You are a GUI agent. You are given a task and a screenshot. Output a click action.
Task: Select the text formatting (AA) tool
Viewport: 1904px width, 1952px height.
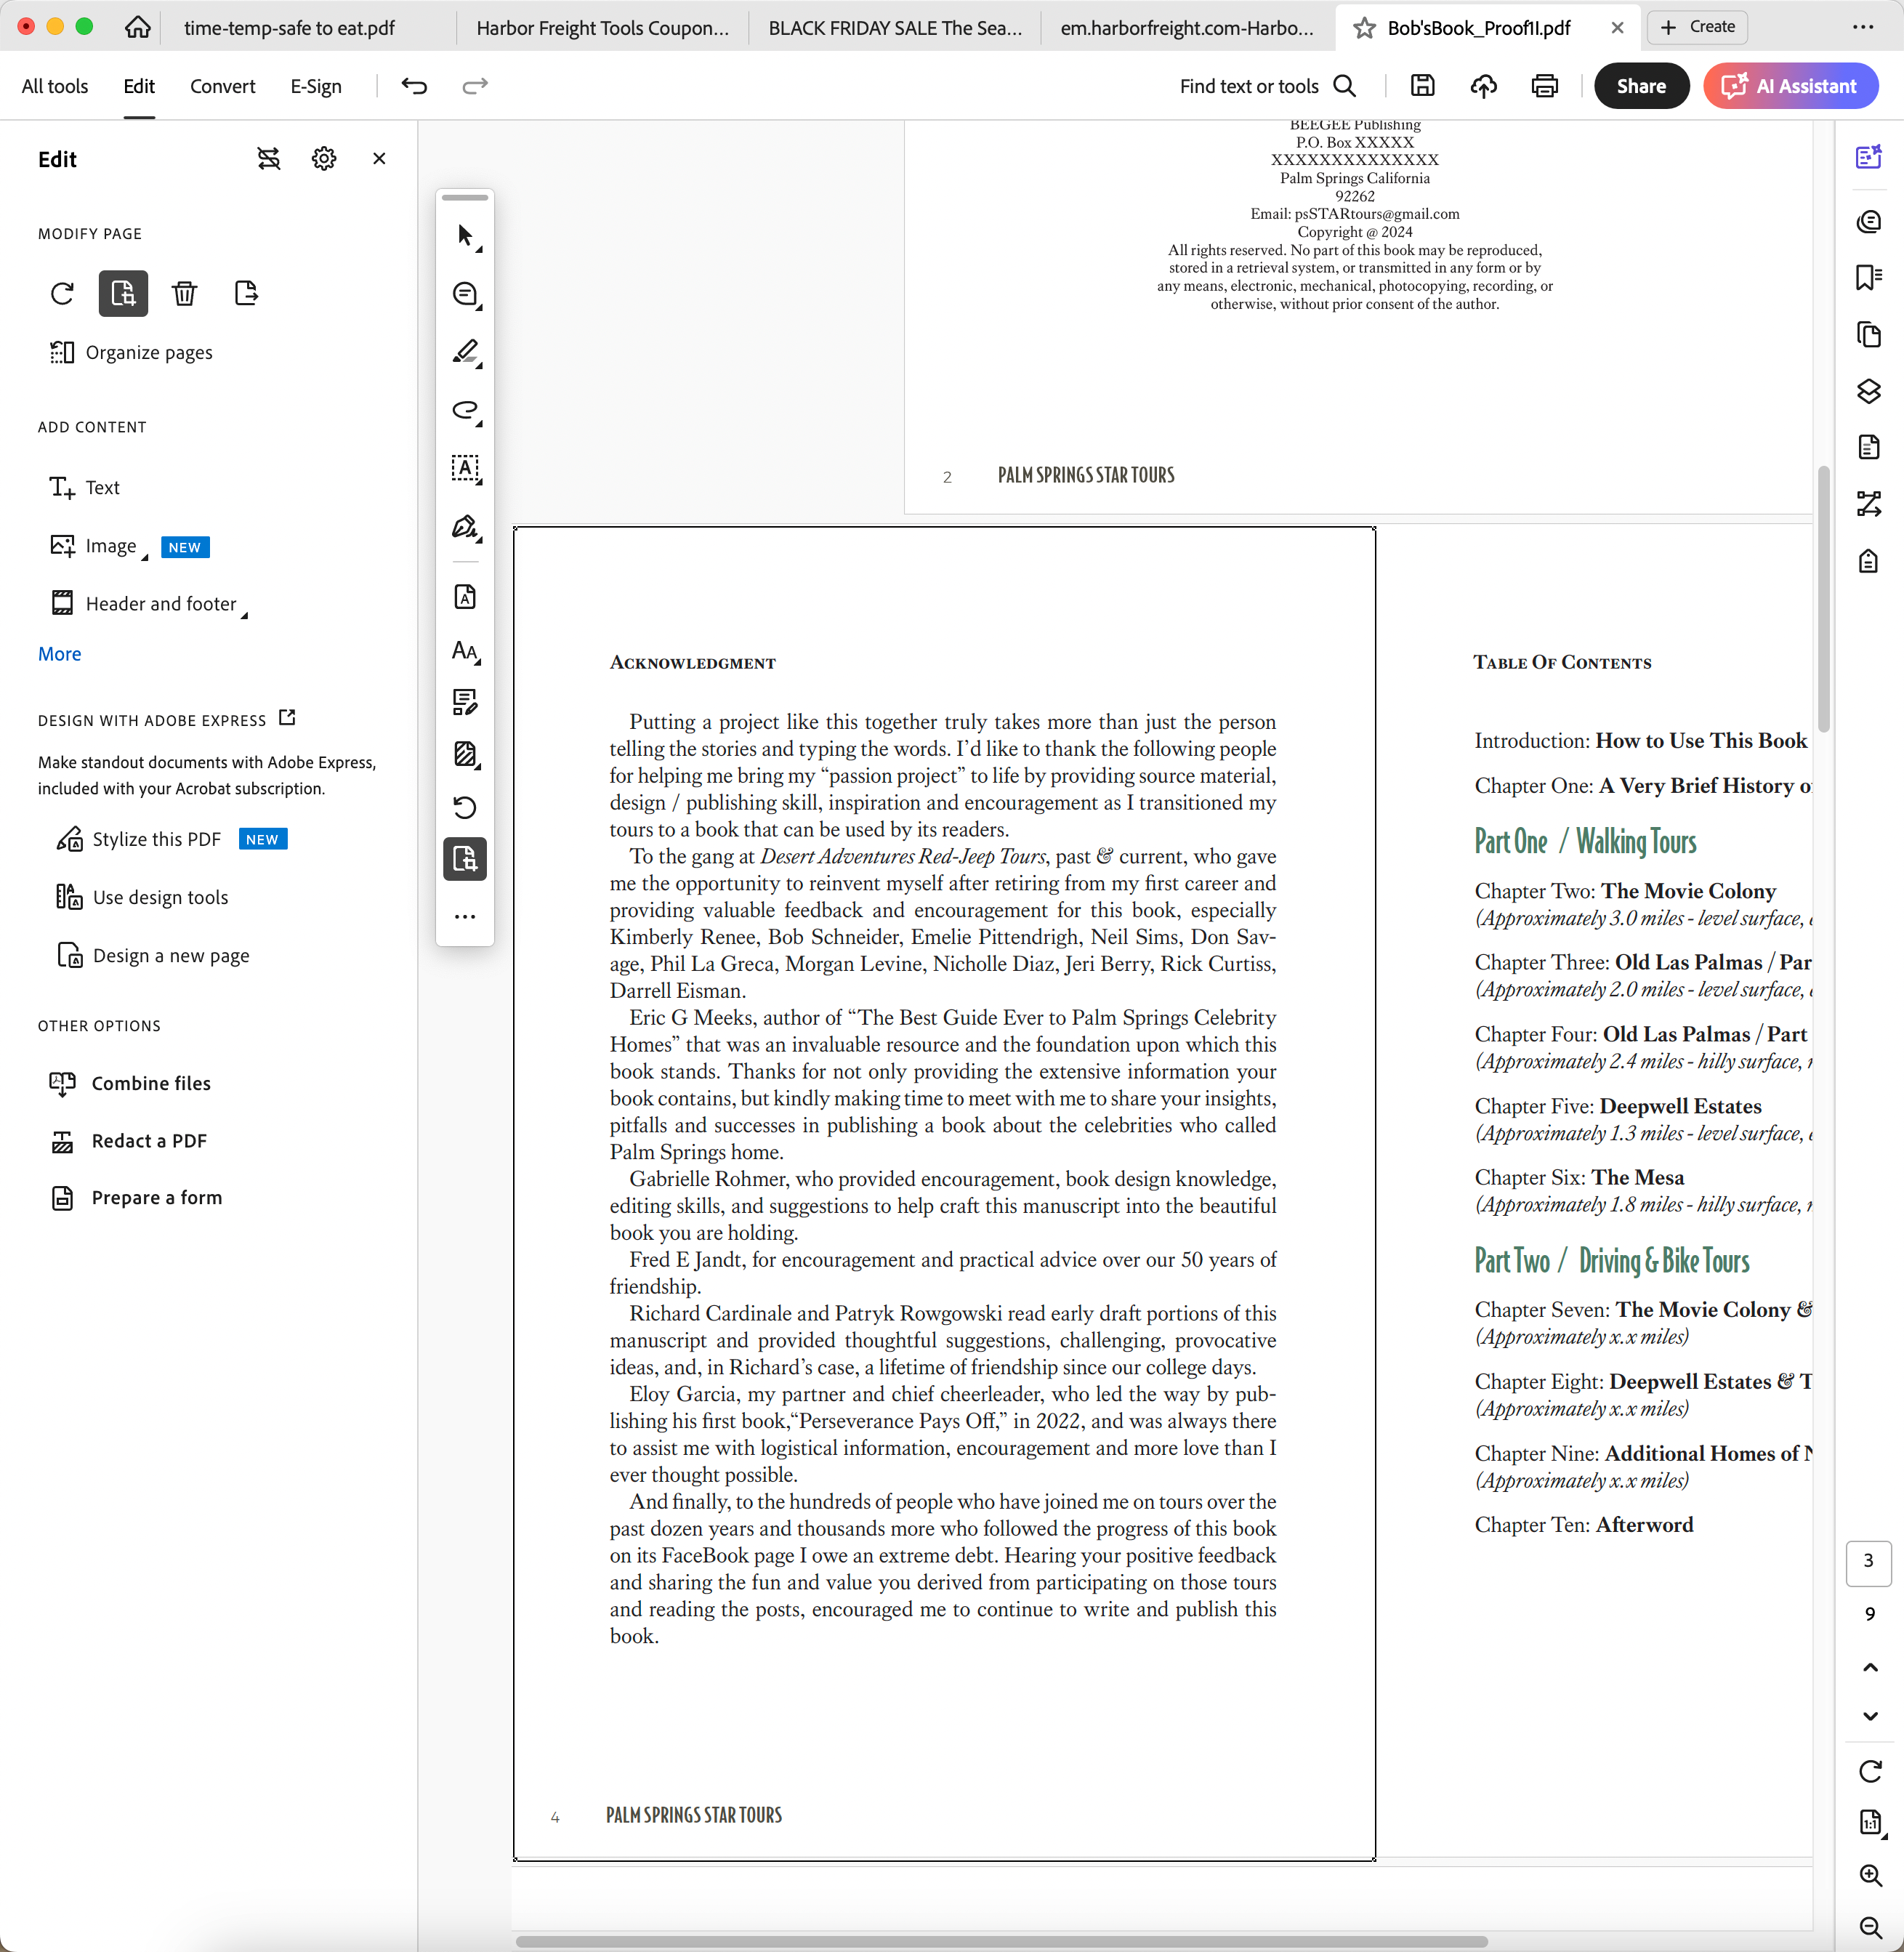pyautogui.click(x=465, y=651)
